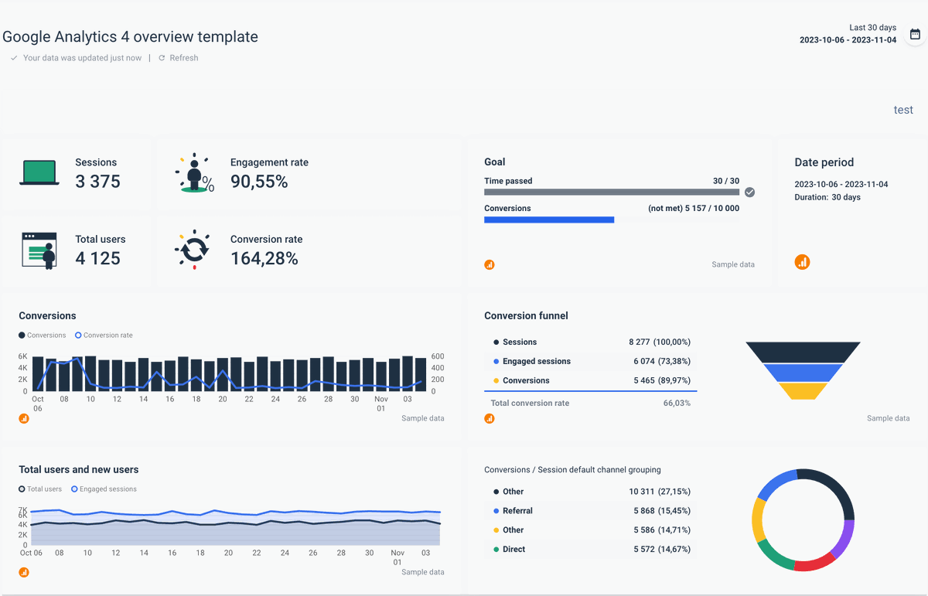
Task: Select the Referral channel row
Action: coord(592,511)
